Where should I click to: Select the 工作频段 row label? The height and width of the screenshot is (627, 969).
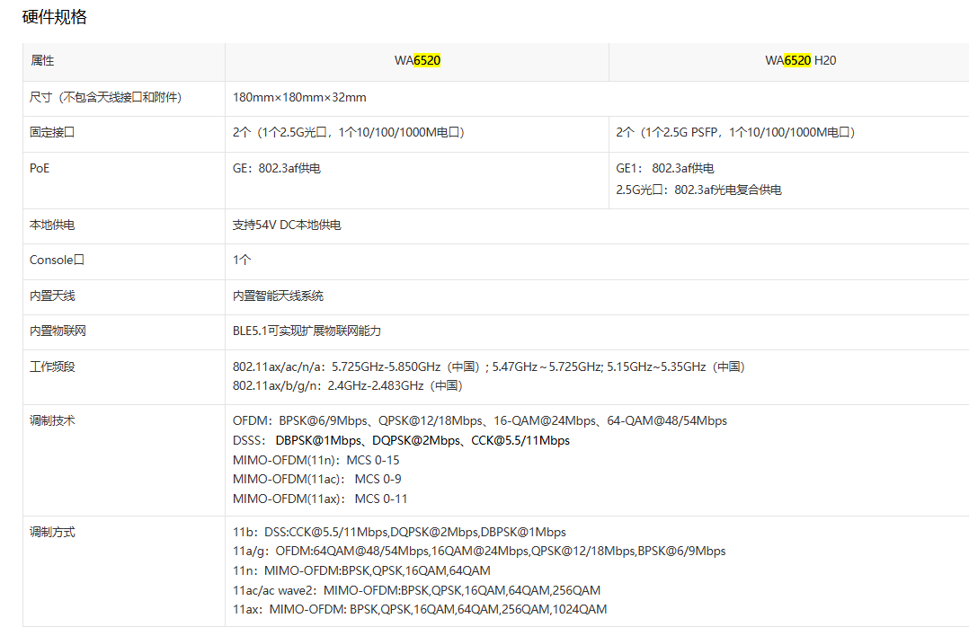pos(52,366)
